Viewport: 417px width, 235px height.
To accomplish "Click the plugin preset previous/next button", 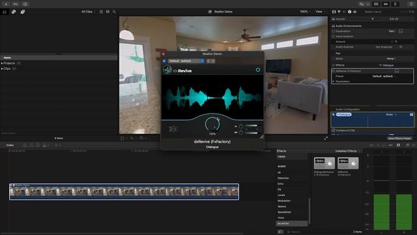I will tap(211, 61).
